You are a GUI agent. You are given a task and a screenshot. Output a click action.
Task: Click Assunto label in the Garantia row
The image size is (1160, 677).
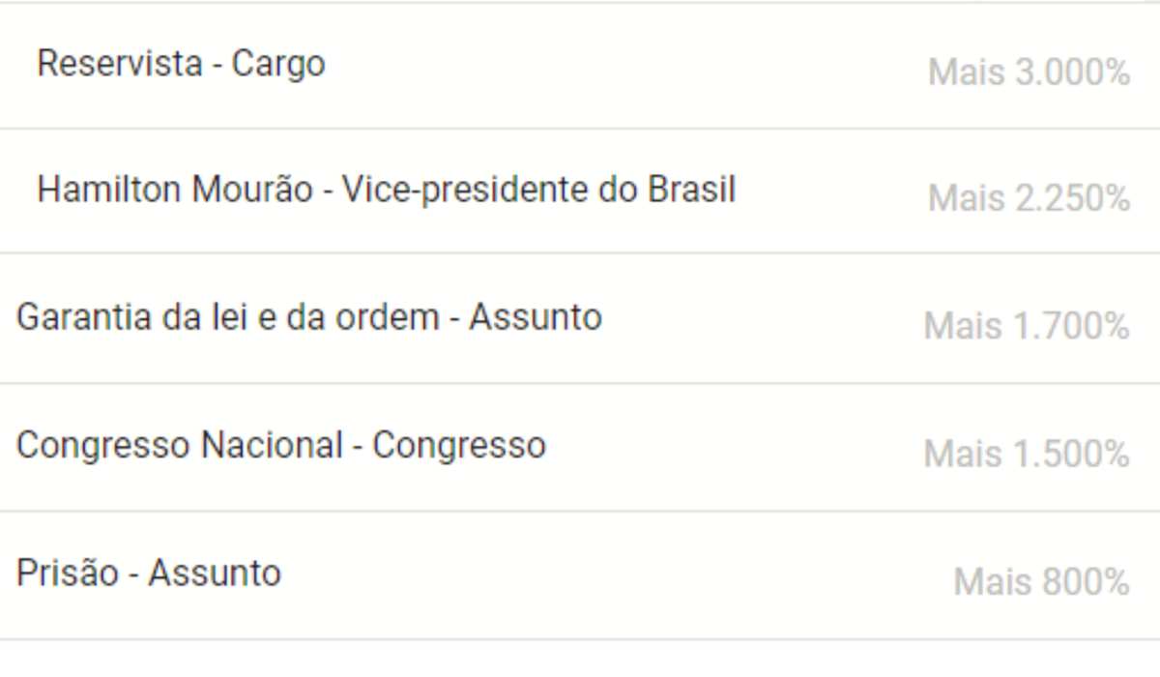point(536,317)
